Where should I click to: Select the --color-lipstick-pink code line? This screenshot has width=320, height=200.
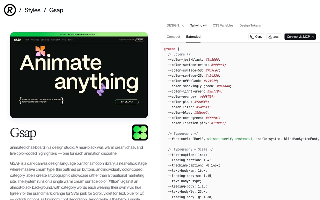click(197, 123)
